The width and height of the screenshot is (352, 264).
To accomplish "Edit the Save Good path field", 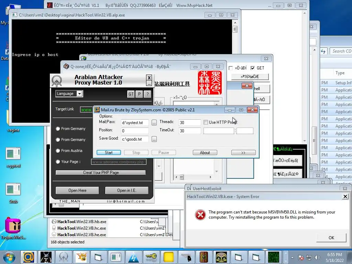I will tap(135, 139).
